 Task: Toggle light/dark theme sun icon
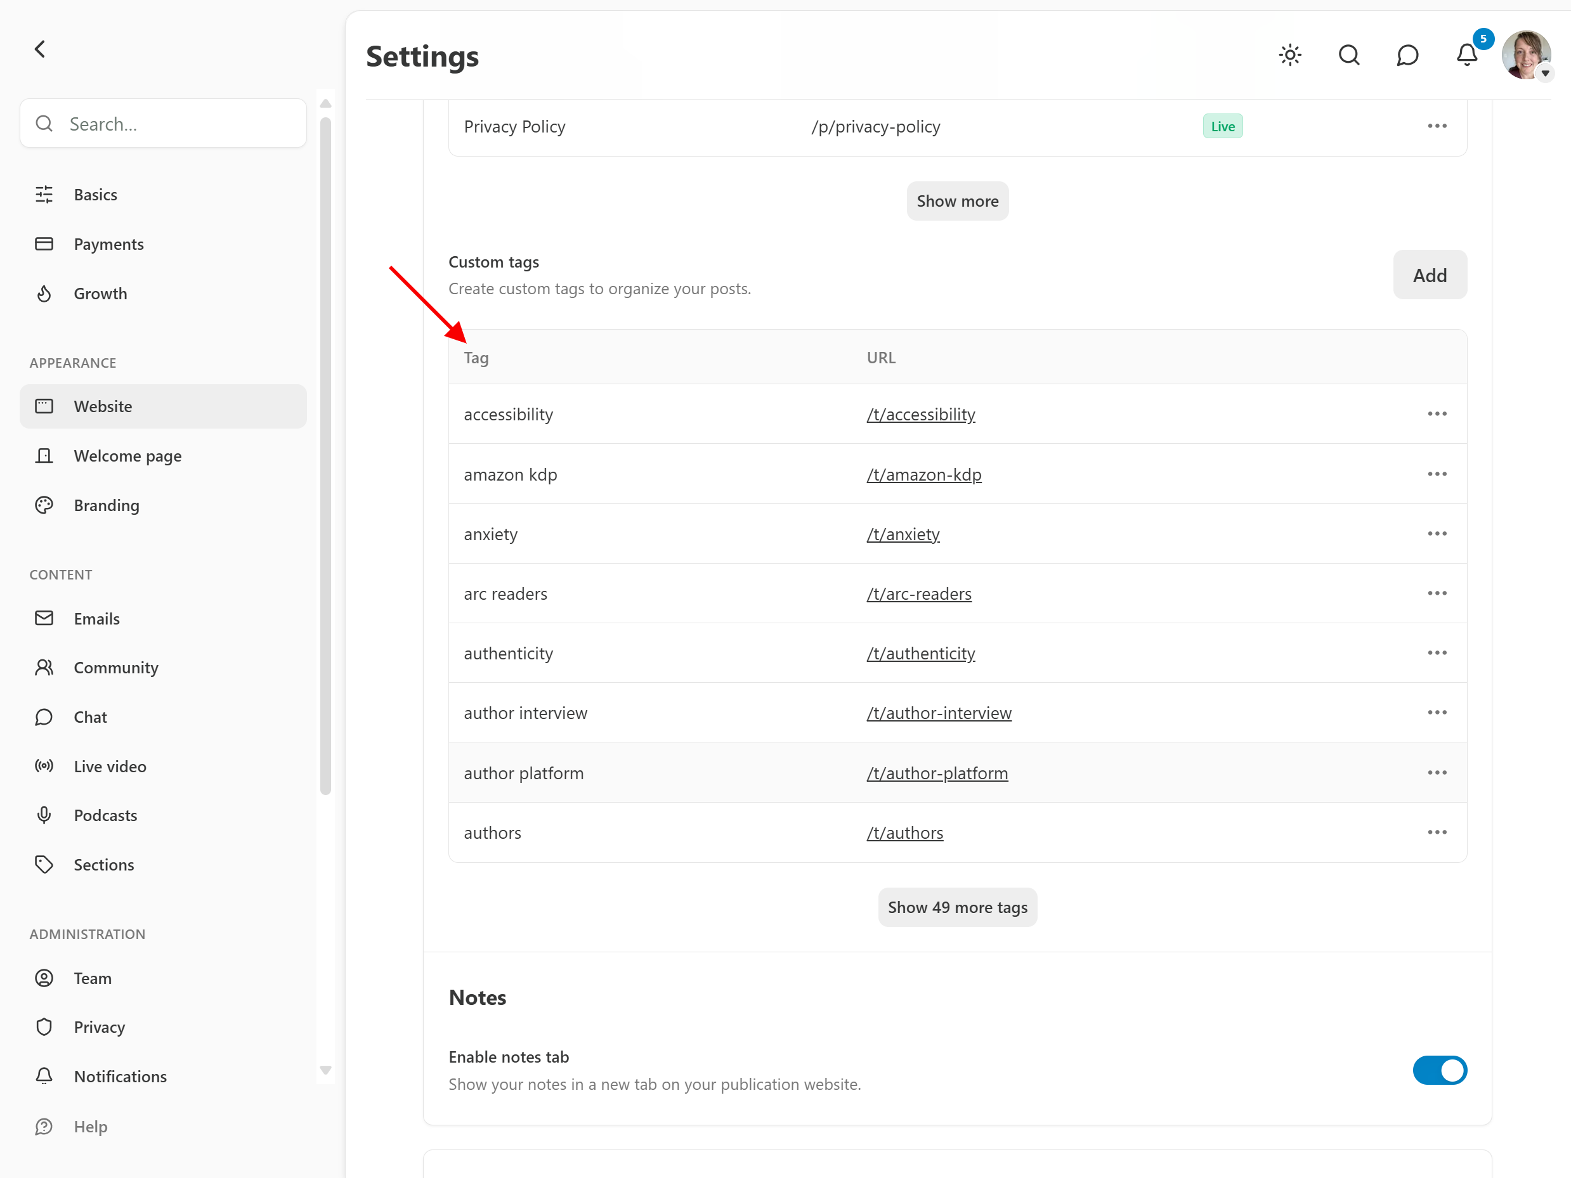(x=1290, y=55)
